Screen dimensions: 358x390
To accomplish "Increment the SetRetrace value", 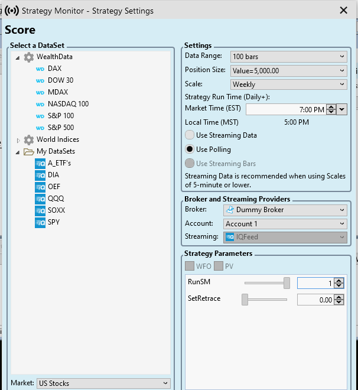I will (x=339, y=297).
